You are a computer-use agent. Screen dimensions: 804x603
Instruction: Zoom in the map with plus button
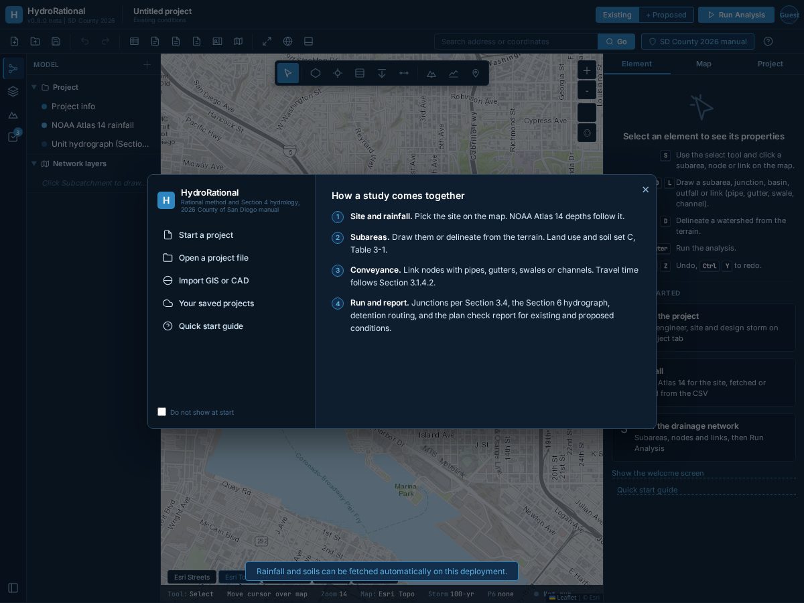(x=587, y=70)
